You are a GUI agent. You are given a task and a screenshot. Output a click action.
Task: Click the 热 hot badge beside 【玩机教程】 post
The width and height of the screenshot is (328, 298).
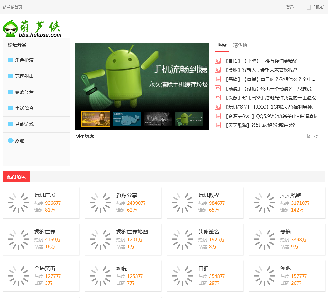click(218, 107)
